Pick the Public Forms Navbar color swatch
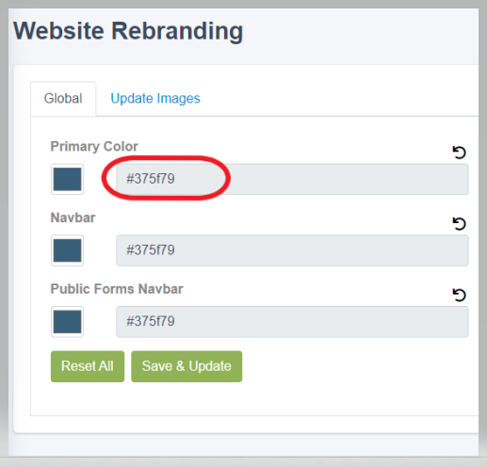The image size is (487, 467). [67, 322]
